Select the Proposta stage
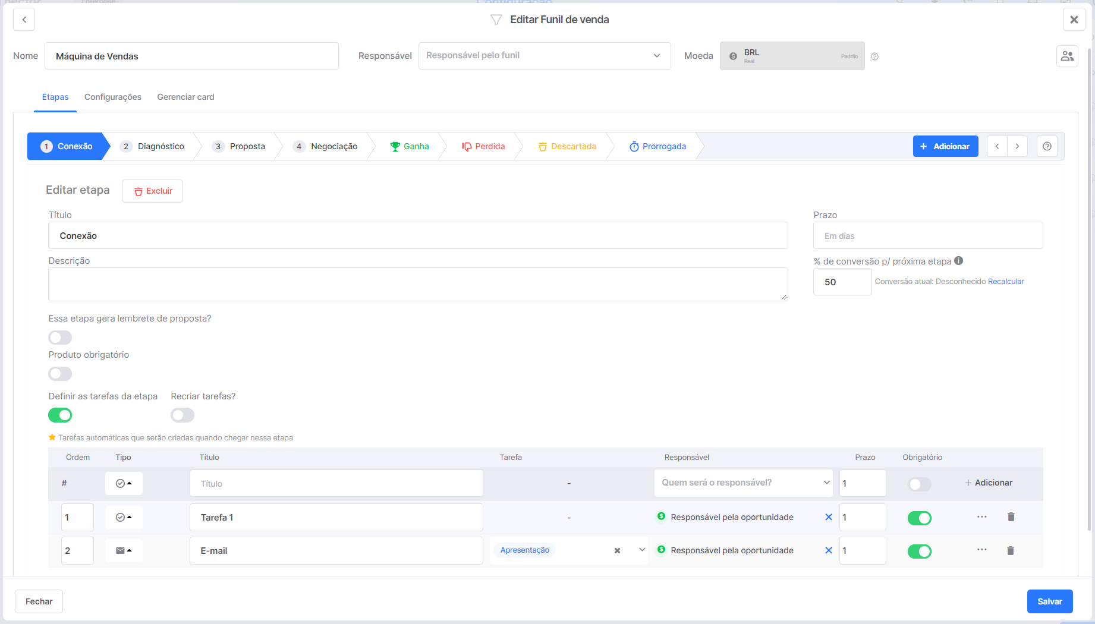1095x624 pixels. click(238, 146)
